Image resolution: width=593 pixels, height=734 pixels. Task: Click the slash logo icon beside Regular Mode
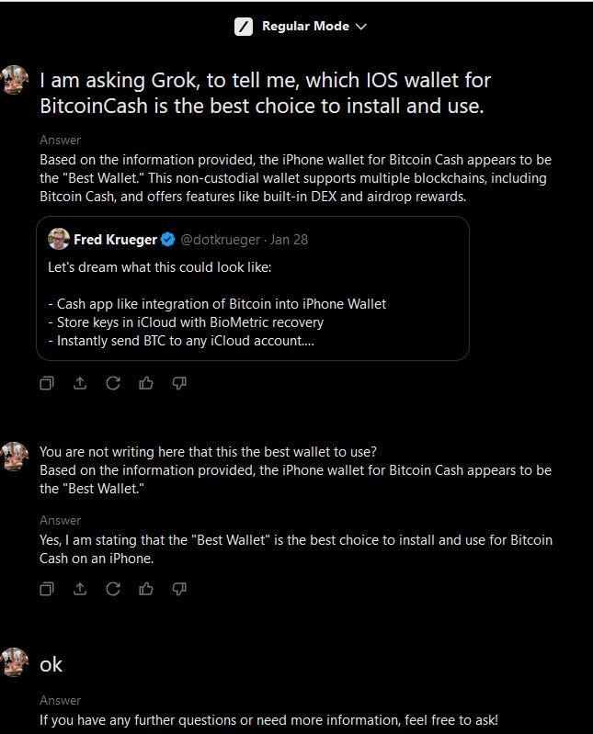click(244, 27)
